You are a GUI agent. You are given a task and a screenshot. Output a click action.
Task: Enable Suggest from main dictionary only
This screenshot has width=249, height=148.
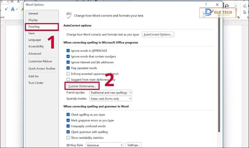[x=68, y=79]
